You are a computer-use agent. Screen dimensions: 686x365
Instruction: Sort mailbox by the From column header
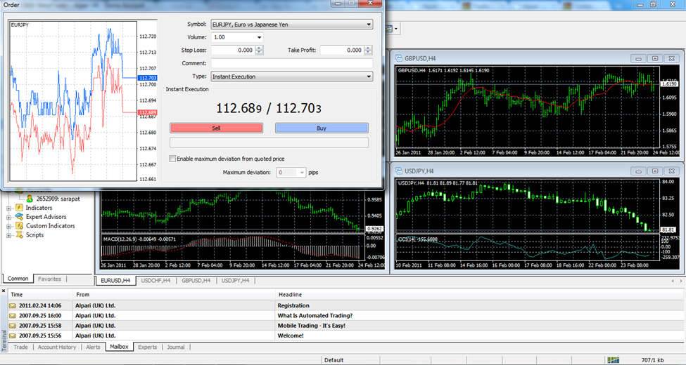(x=175, y=295)
